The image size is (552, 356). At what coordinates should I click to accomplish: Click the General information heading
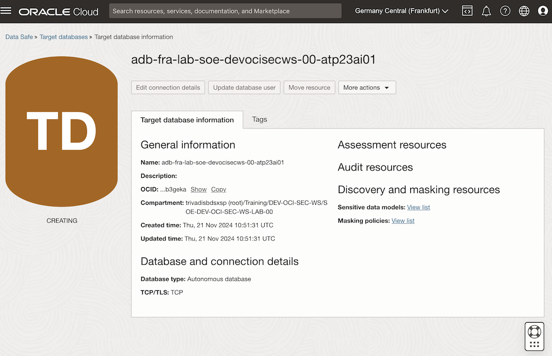pyautogui.click(x=188, y=145)
